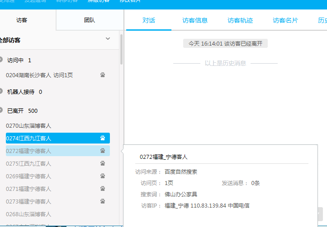327x227 pixels.
Task: Click paw icon on 0273福建宁德客人 row
Action: click(103, 201)
